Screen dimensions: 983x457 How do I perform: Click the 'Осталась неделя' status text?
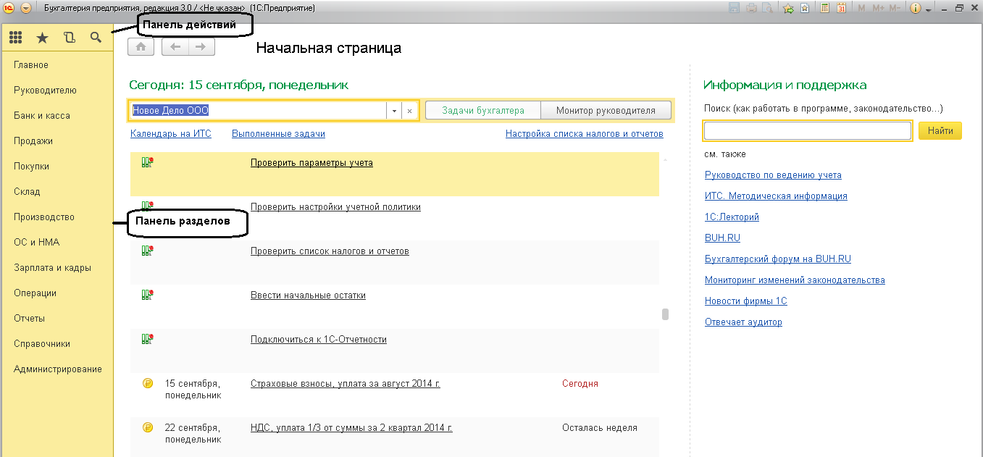point(600,428)
